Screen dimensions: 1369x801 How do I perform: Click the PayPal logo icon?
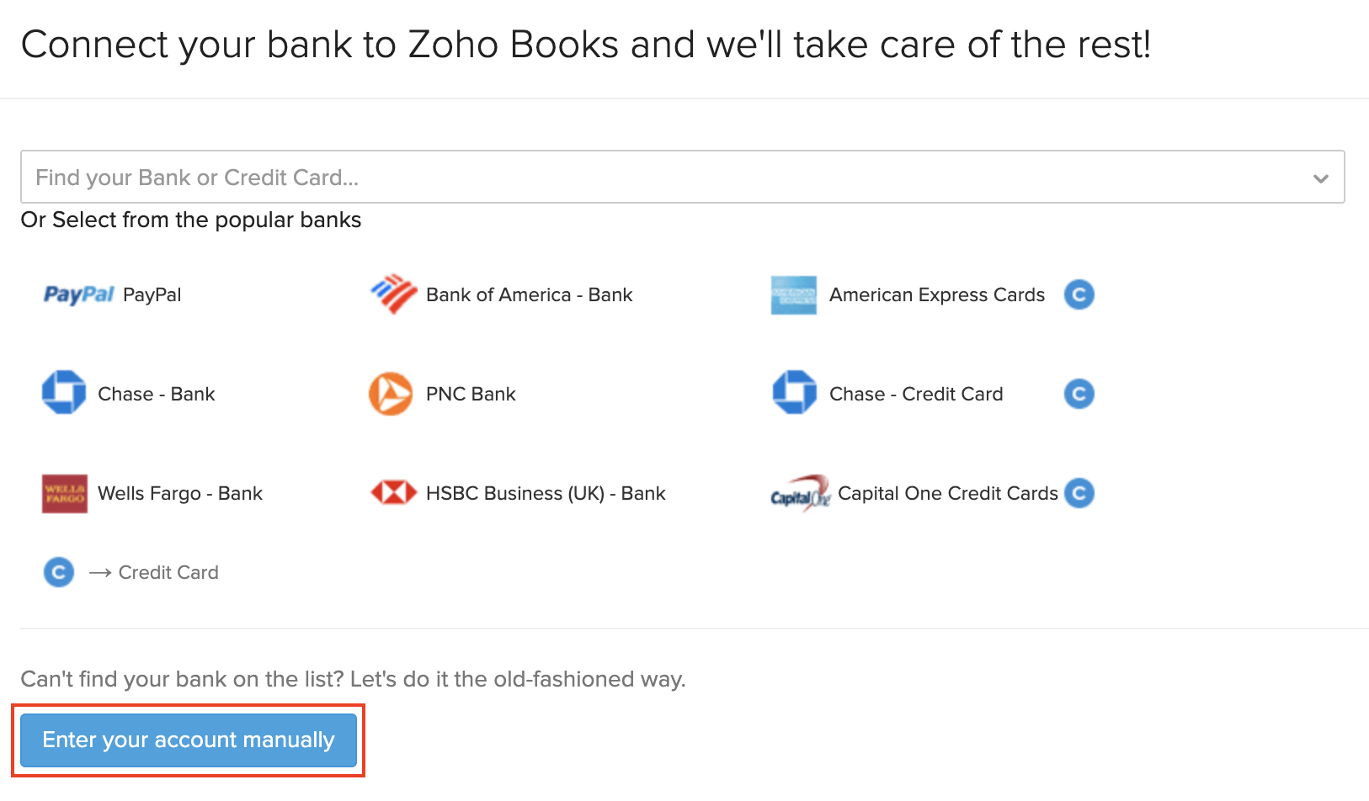78,294
